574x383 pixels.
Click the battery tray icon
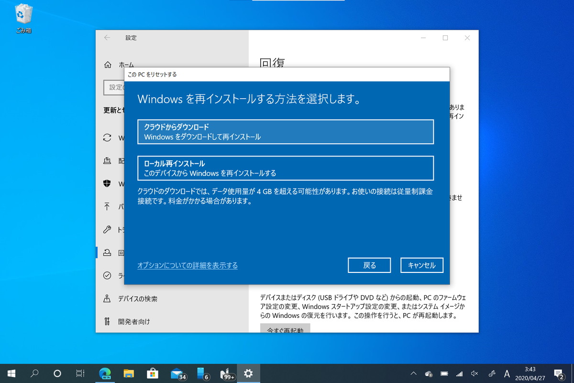pyautogui.click(x=444, y=373)
